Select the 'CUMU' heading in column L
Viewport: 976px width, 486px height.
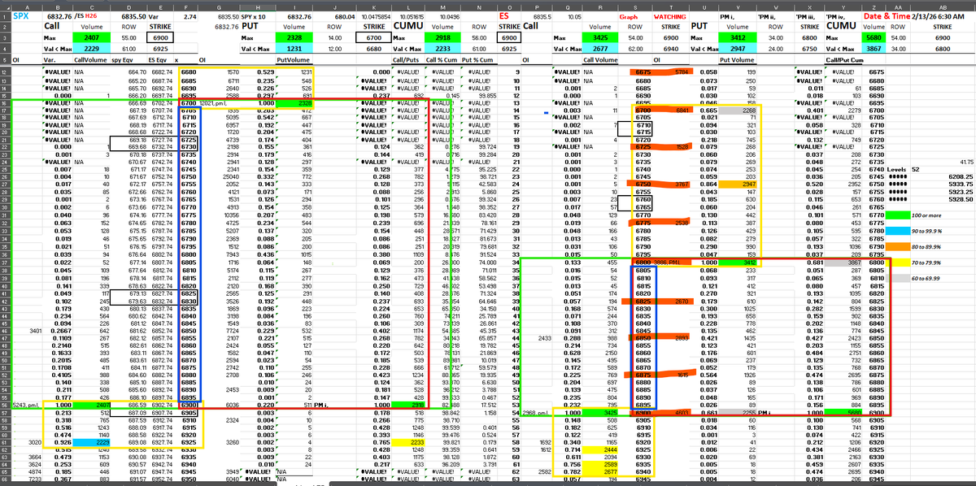click(x=407, y=26)
